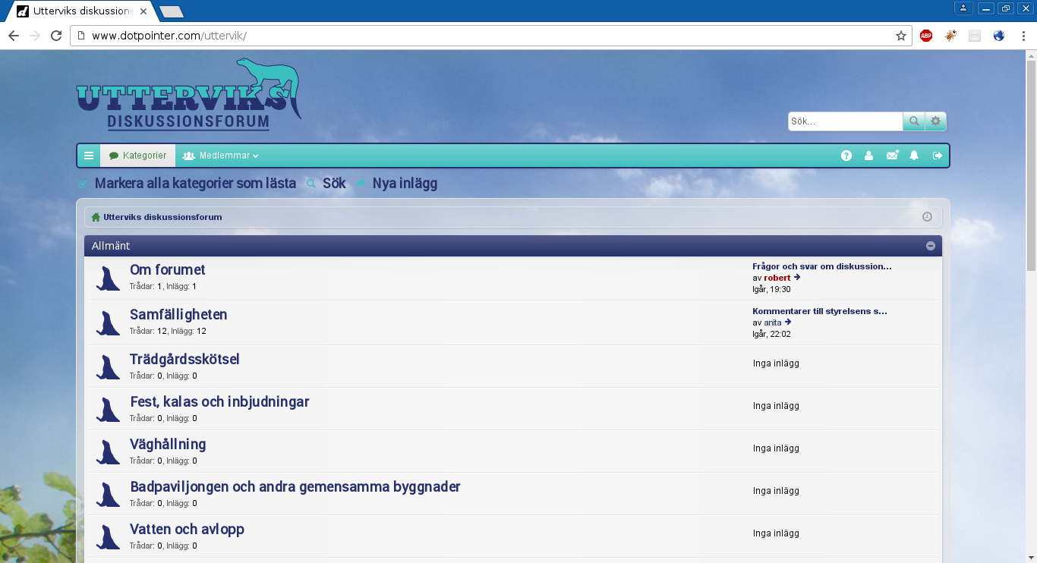Click the magnifier search submit button
Viewport: 1037px width, 563px height.
(x=914, y=121)
